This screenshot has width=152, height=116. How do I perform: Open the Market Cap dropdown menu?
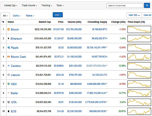(x=11, y=5)
